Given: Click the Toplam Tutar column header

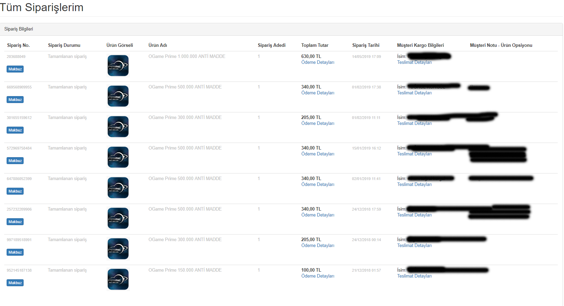Looking at the screenshot, I should click(x=315, y=45).
